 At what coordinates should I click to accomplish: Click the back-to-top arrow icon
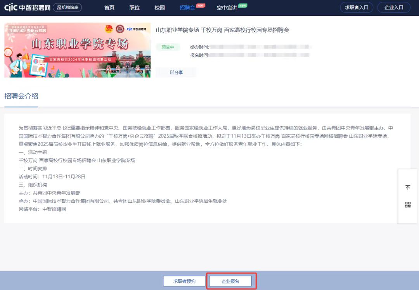tap(408, 188)
